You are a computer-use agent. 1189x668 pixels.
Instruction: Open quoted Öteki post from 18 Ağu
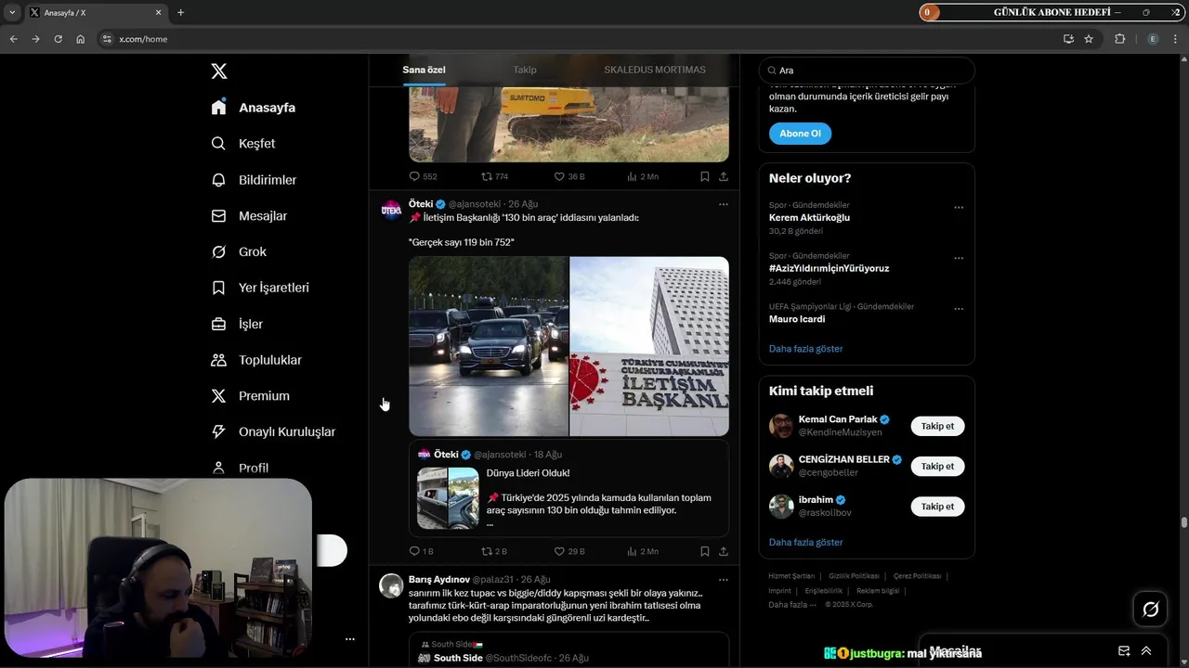(x=568, y=488)
